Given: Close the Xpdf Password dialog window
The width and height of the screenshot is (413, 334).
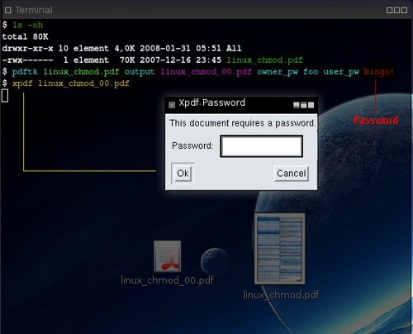Looking at the screenshot, I should click(x=311, y=105).
